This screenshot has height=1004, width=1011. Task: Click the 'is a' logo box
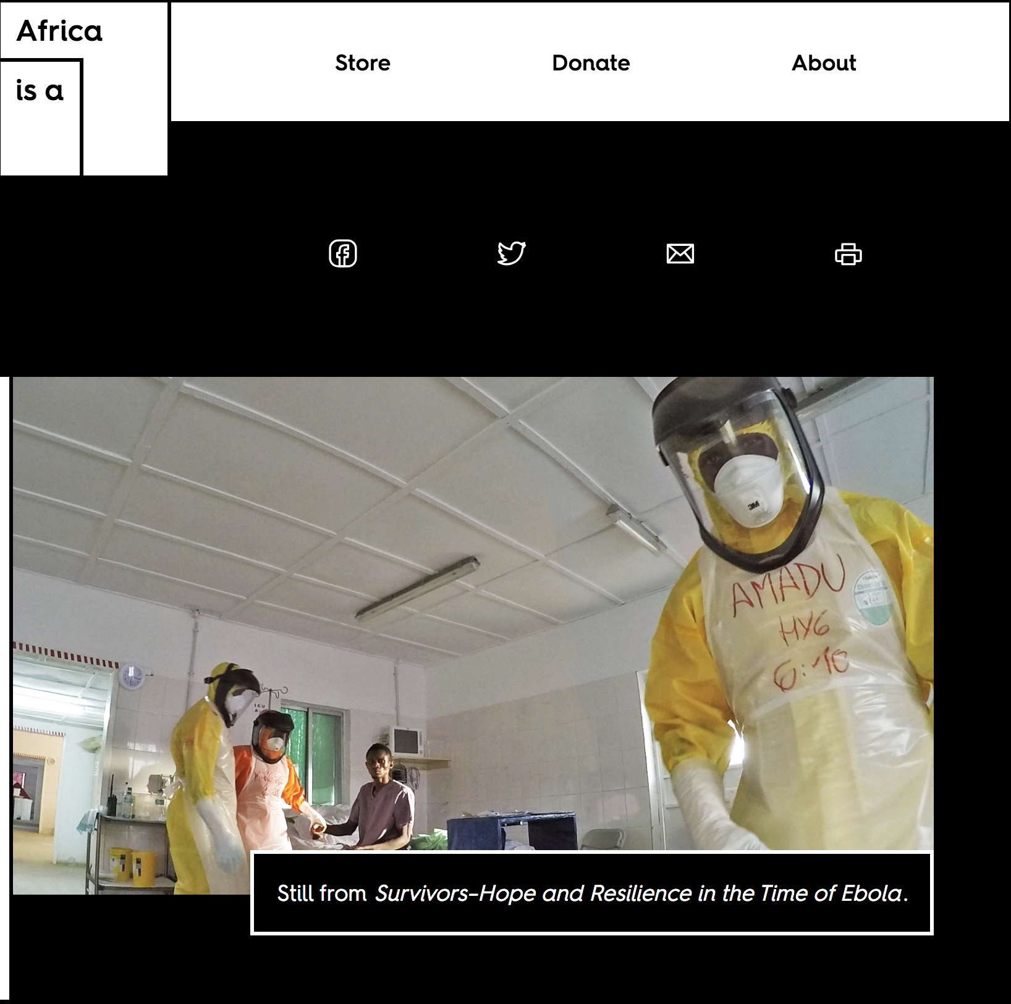point(41,117)
